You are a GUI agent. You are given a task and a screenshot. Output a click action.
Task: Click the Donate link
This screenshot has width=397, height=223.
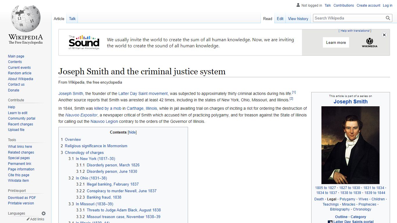pyautogui.click(x=14, y=90)
